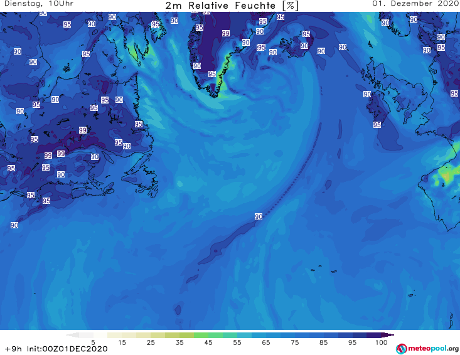Click the '25' value on the color scale
This screenshot has height=355, width=460.
tap(151, 342)
